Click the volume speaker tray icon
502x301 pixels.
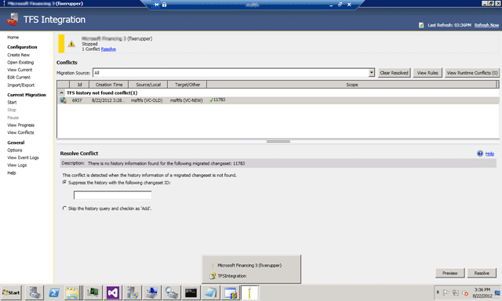click(465, 292)
